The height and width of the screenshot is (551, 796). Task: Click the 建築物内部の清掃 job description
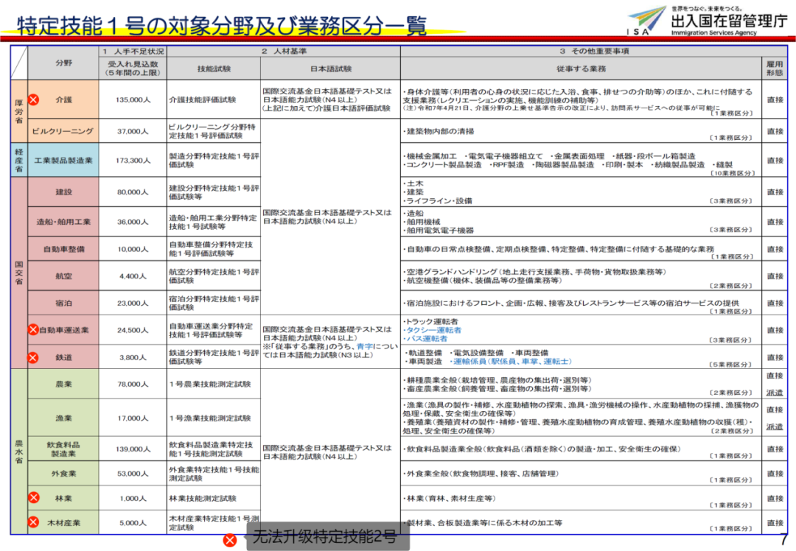[x=439, y=131]
